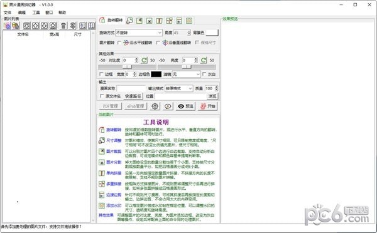The height and width of the screenshot is (233, 377).
Task: Click the brightness slider track
Action: pos(187,67)
